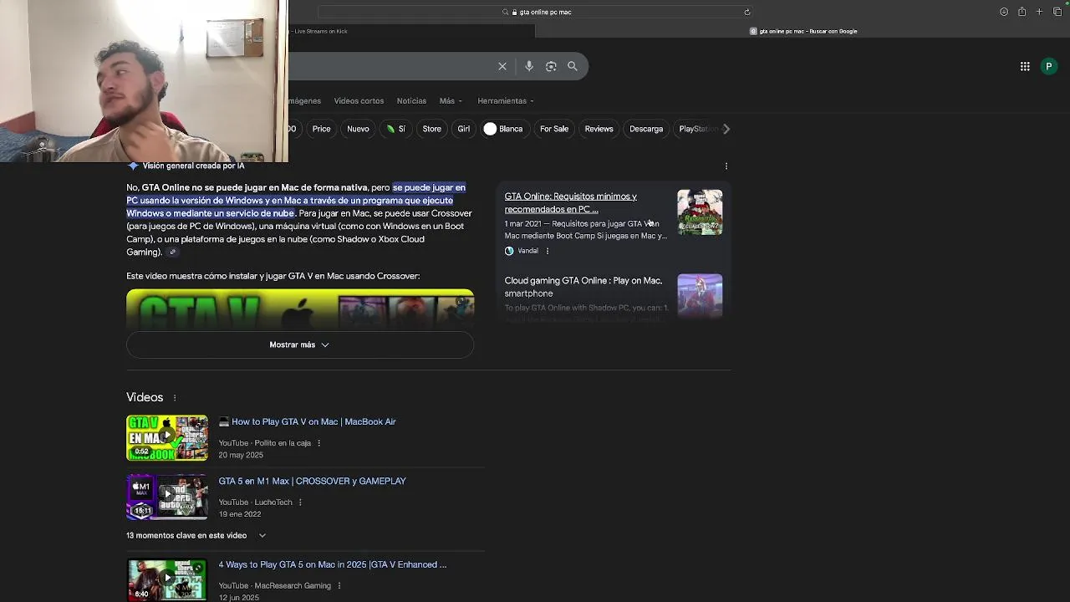Open Vandal source three-dot menu
The image size is (1070, 602).
[548, 251]
